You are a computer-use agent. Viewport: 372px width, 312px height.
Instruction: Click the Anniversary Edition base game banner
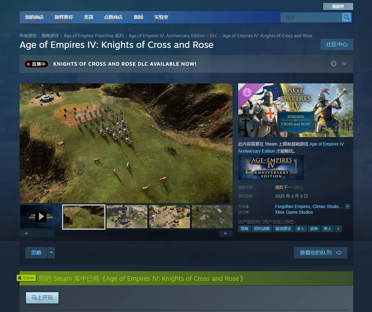point(271,167)
